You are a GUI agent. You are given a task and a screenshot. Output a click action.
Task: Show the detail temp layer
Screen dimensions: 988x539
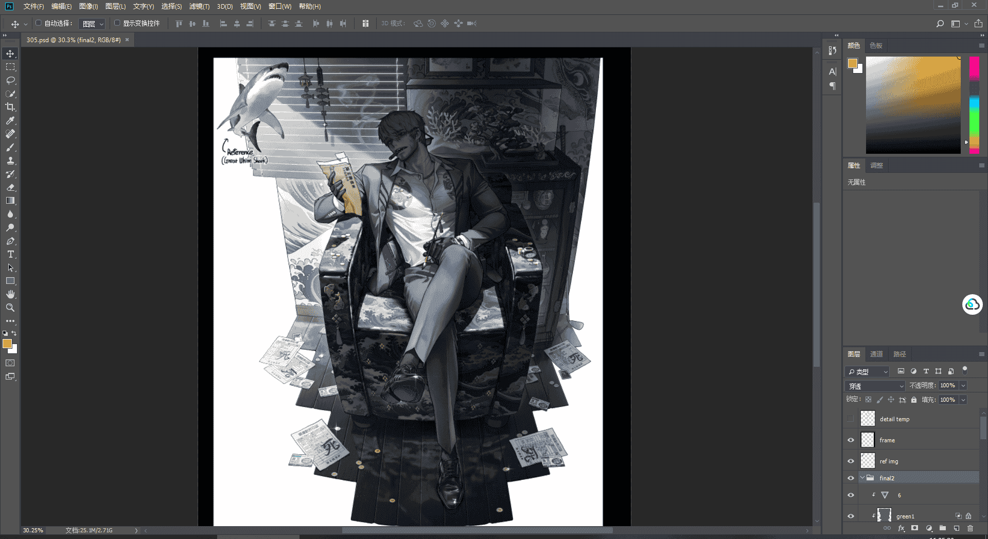tap(850, 419)
